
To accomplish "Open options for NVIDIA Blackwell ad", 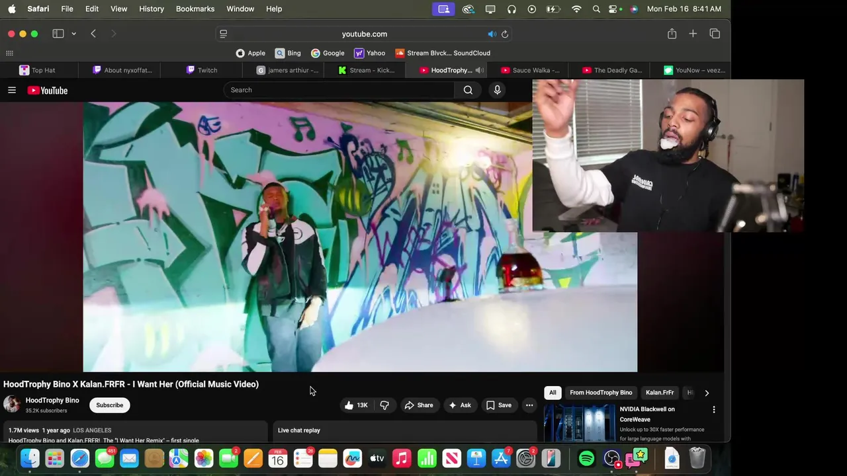I will [x=713, y=410].
